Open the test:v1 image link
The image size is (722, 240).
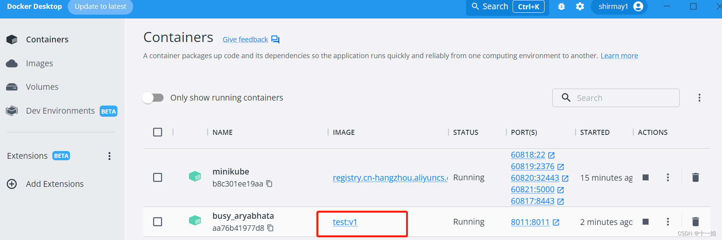tap(345, 222)
